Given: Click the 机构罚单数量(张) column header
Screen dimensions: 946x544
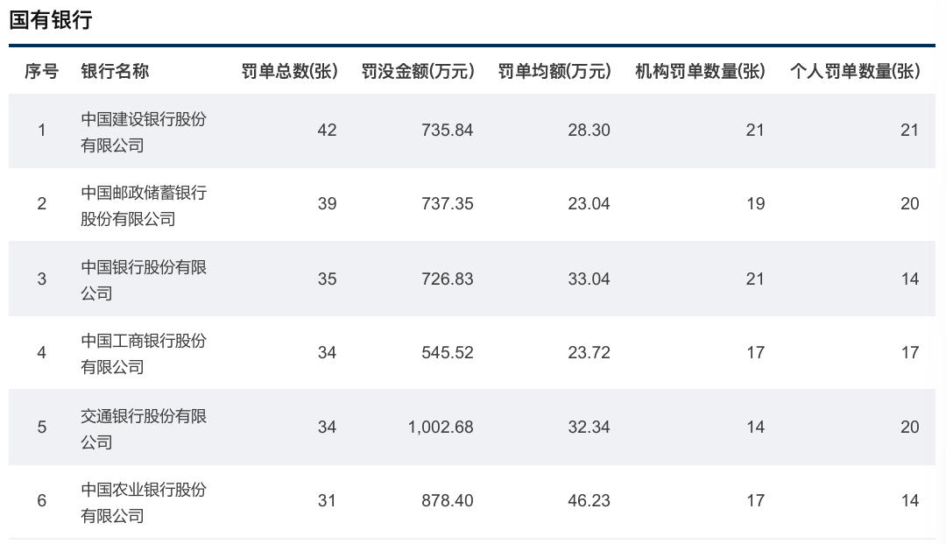Looking at the screenshot, I should pyautogui.click(x=700, y=71).
